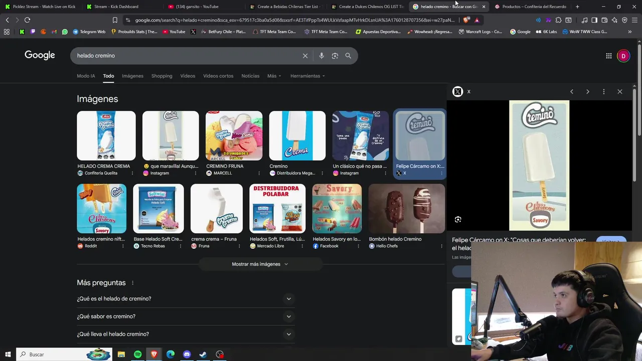Switch to Videos search tab
The width and height of the screenshot is (642, 361).
click(x=188, y=76)
